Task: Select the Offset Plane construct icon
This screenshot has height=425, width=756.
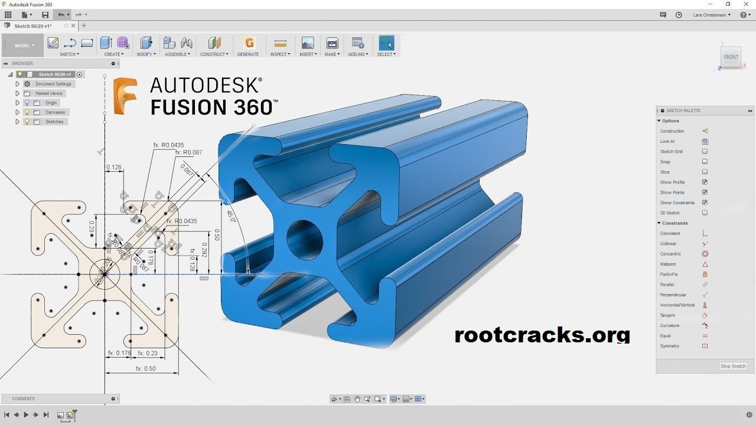Action: point(214,42)
